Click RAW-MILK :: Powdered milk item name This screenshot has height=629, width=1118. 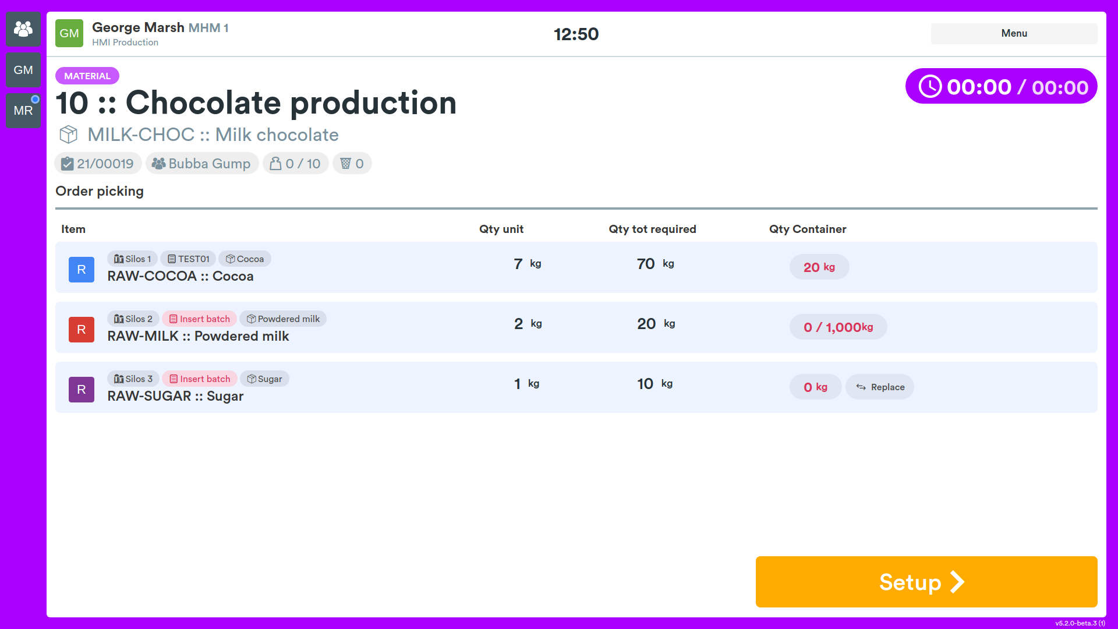click(x=198, y=336)
